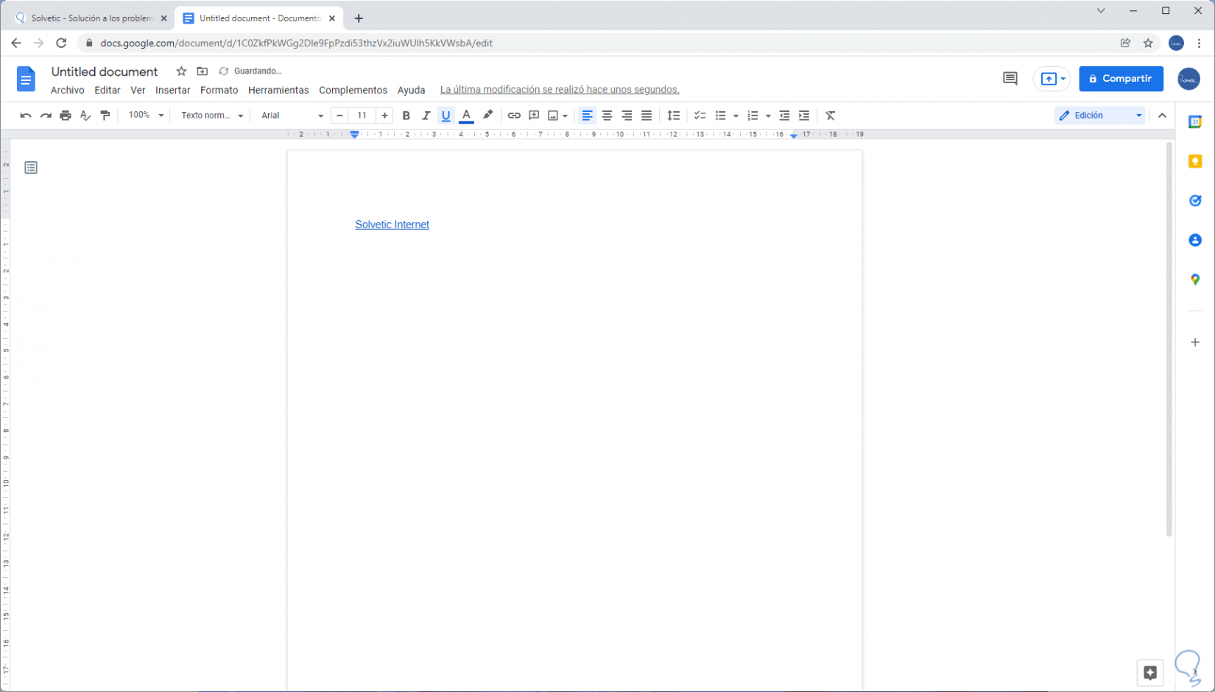
Task: Open the Explore button at bottom right
Action: pos(1150,672)
